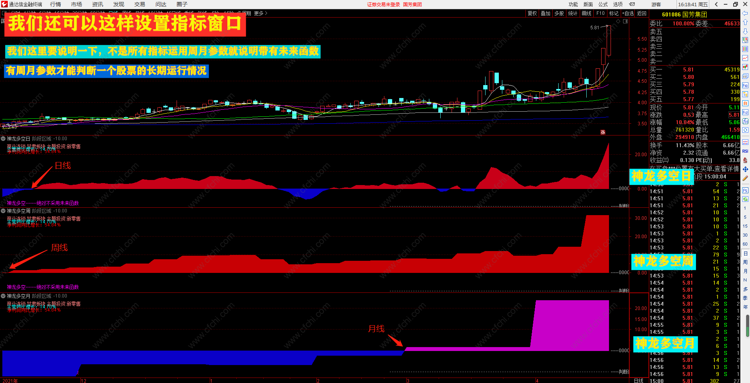The width and height of the screenshot is (750, 383).
Task: Click the 返回 button
Action: point(642,13)
